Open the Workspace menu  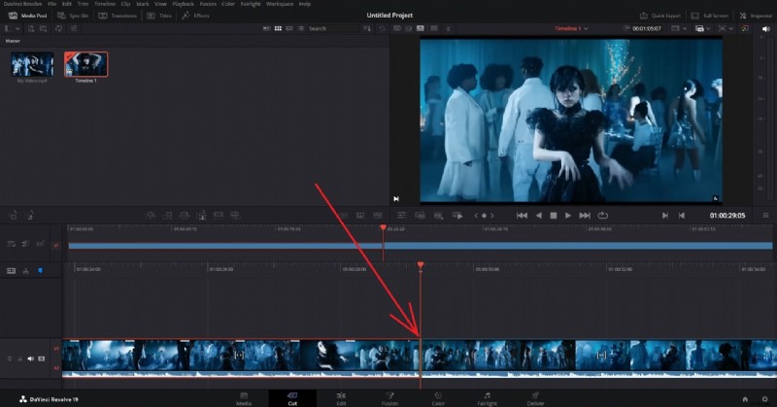click(280, 4)
